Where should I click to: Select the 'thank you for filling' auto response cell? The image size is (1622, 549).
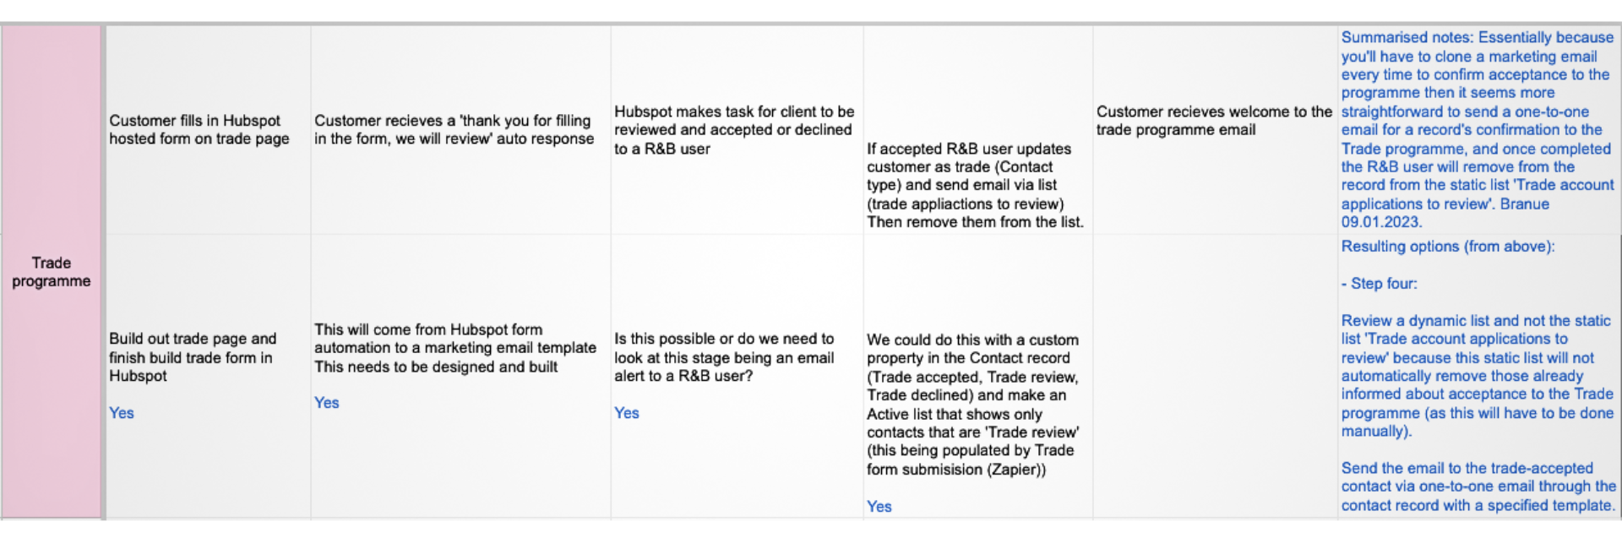454,129
